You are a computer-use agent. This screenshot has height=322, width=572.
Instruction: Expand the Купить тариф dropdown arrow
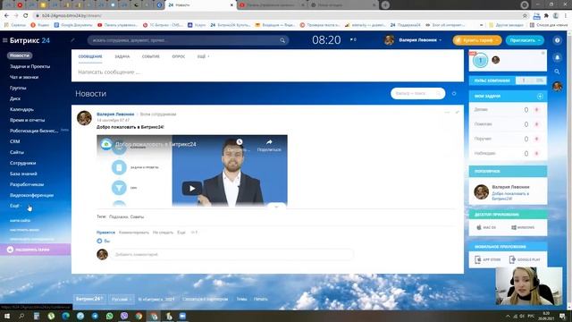497,40
